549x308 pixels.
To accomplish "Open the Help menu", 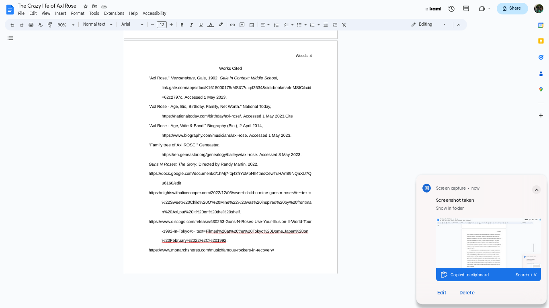I will pos(133,13).
